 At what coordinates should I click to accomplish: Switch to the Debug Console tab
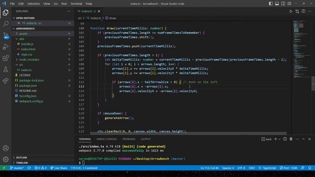click(x=106, y=139)
